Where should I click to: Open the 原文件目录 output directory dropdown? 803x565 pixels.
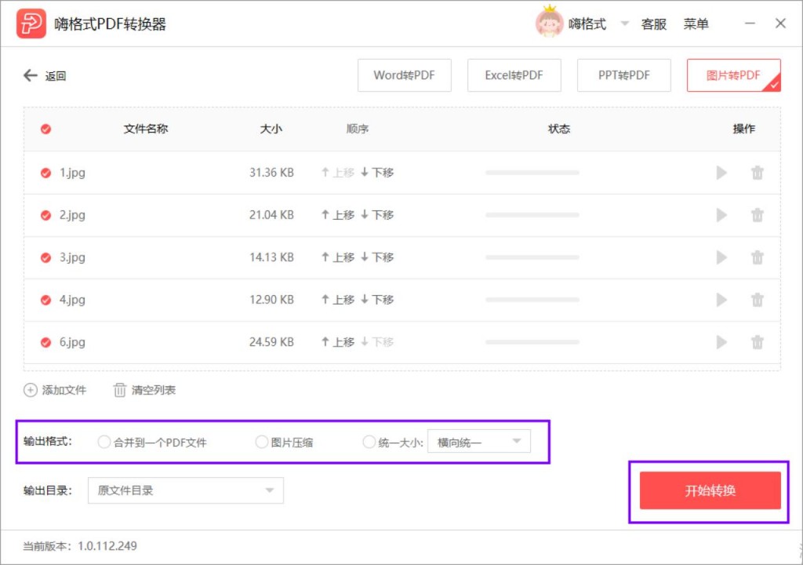186,490
